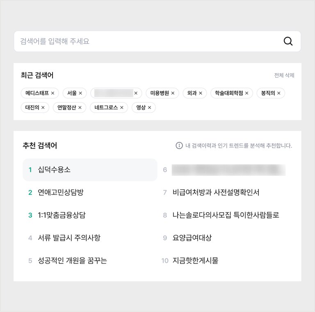Search for recent term 연말정산
315x312 pixels.
[x=67, y=108]
